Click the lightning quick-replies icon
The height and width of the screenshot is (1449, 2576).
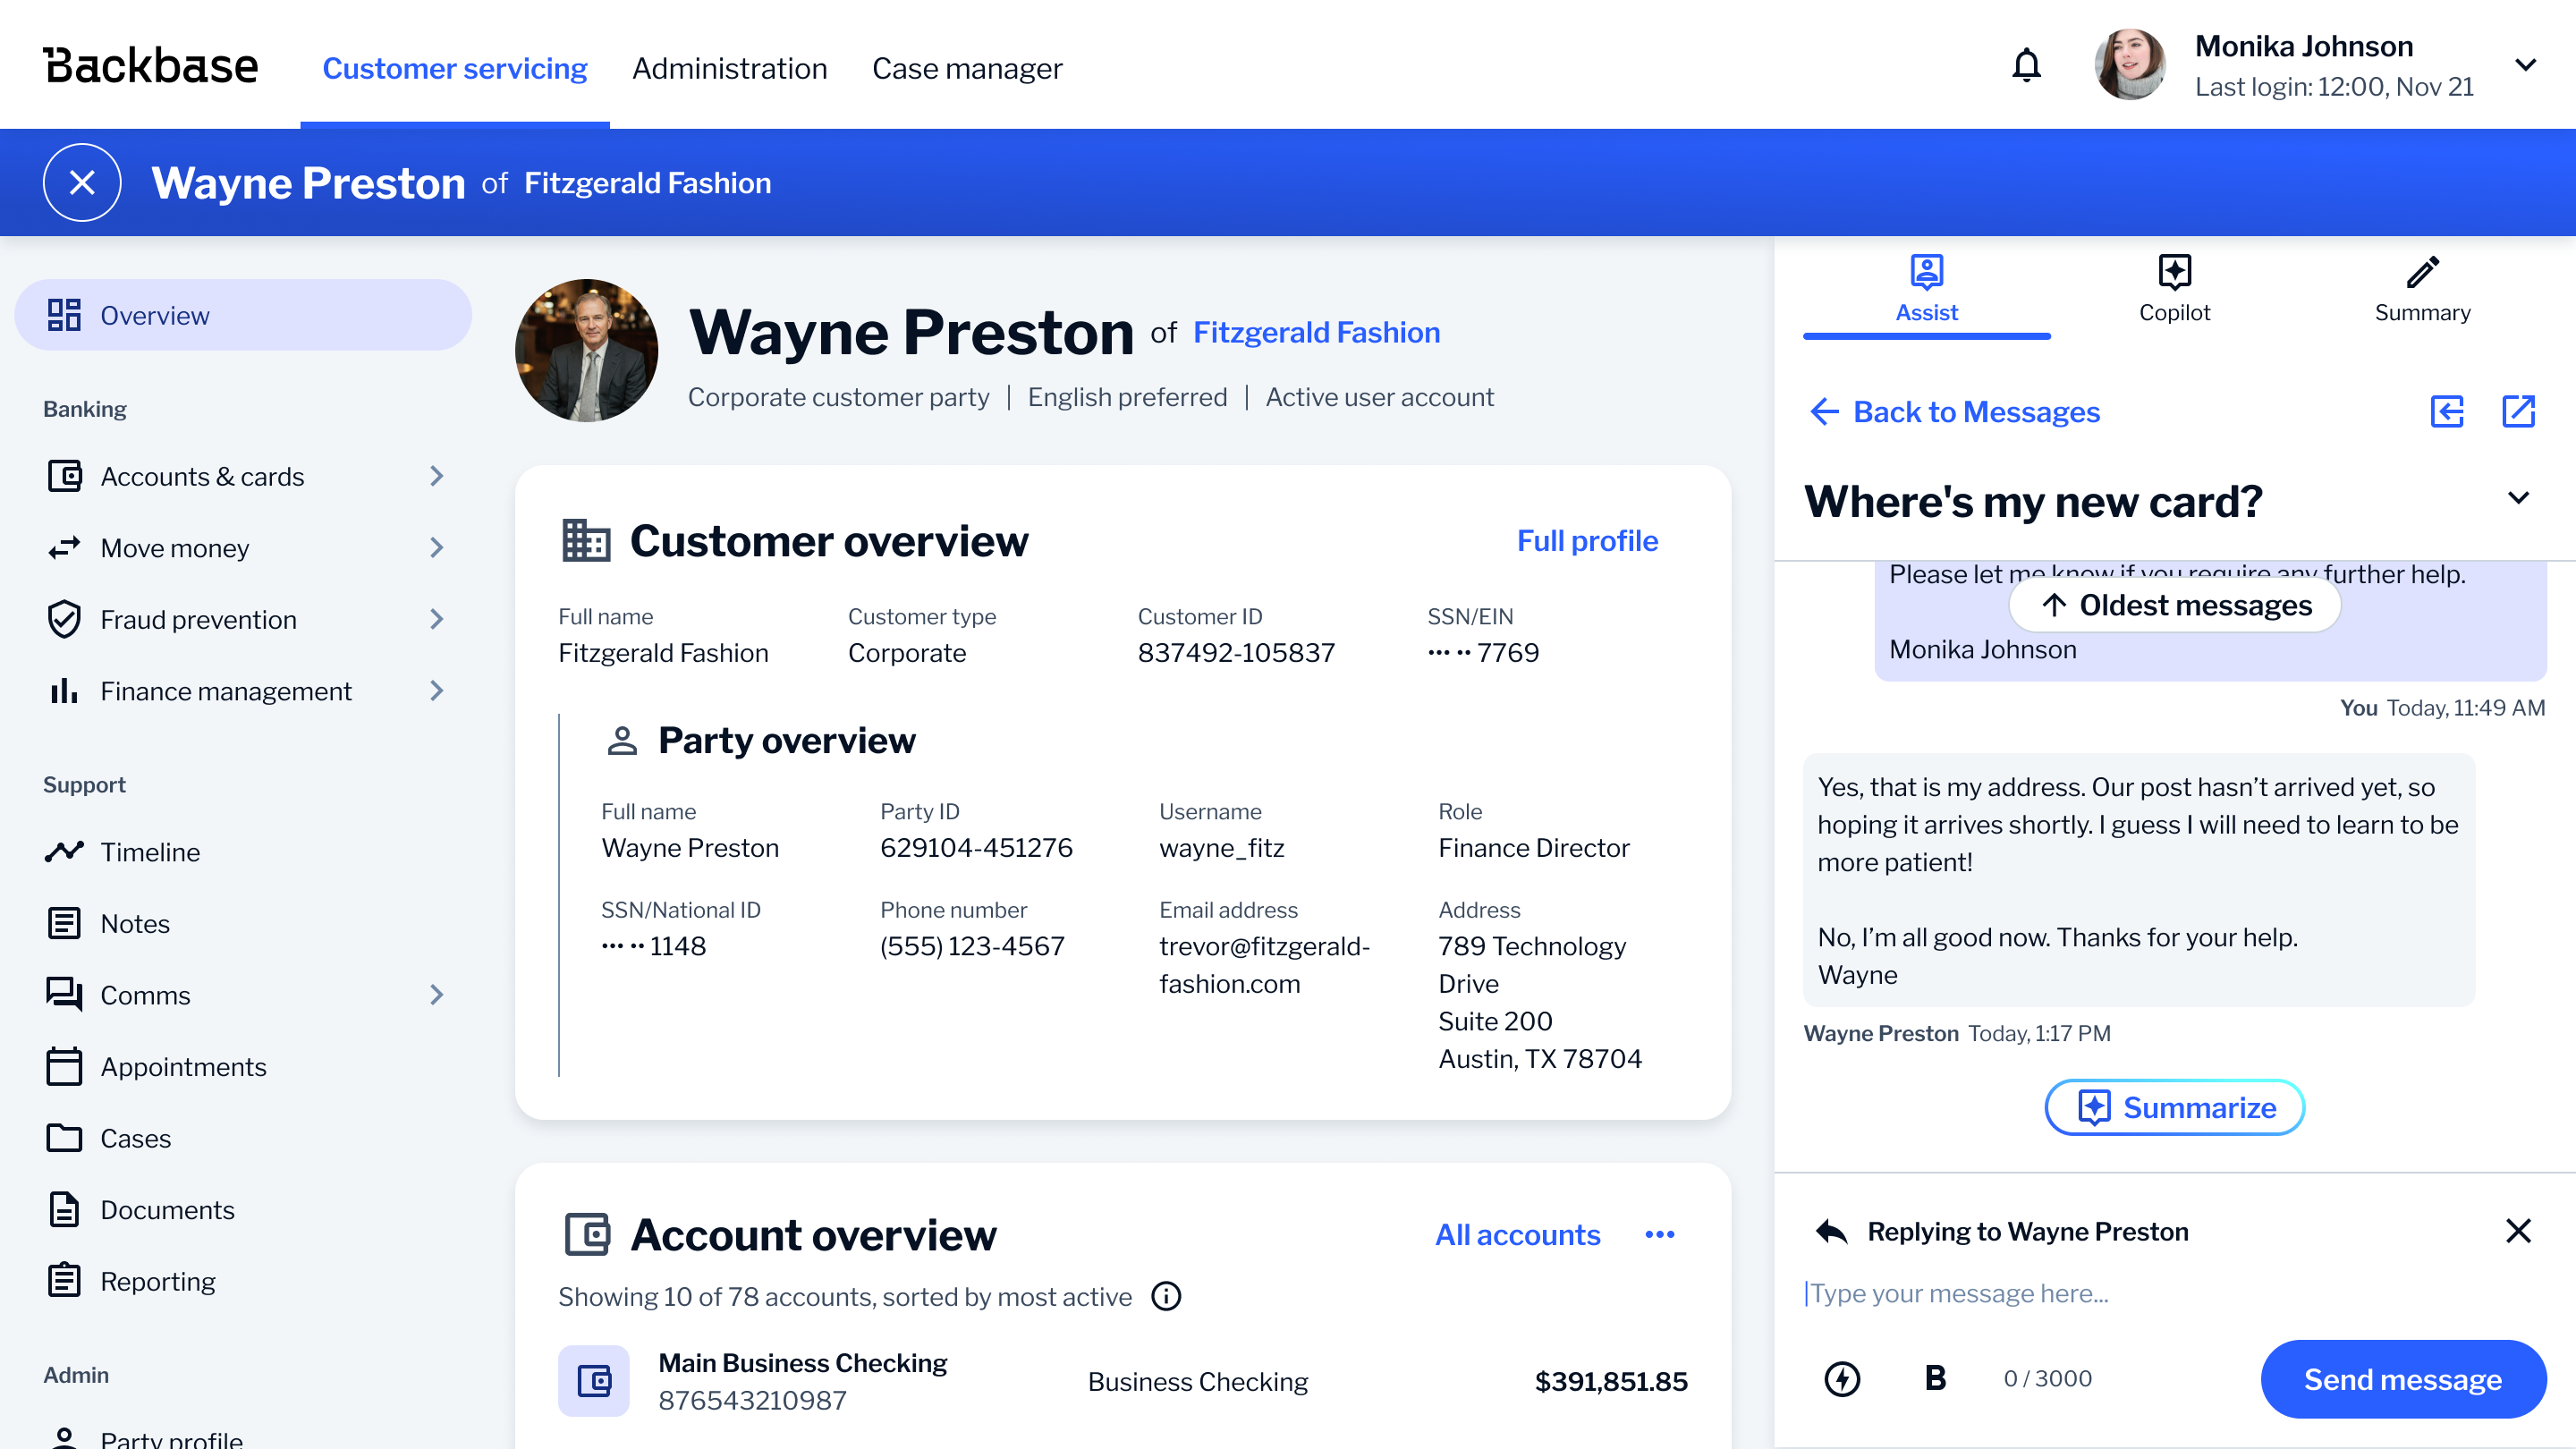click(1842, 1378)
